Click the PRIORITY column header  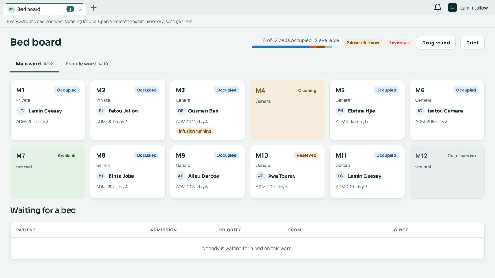click(230, 230)
